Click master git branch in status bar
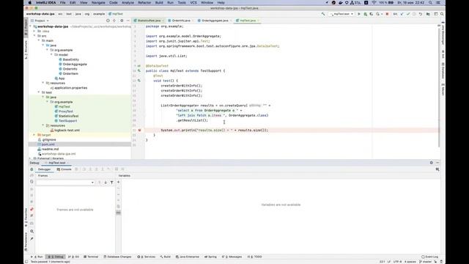The image size is (469, 264). click(425, 262)
